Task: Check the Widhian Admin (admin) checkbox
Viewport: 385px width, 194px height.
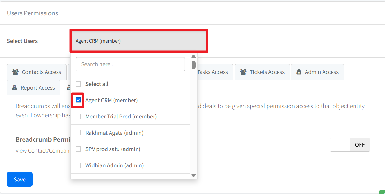Action: [x=78, y=165]
